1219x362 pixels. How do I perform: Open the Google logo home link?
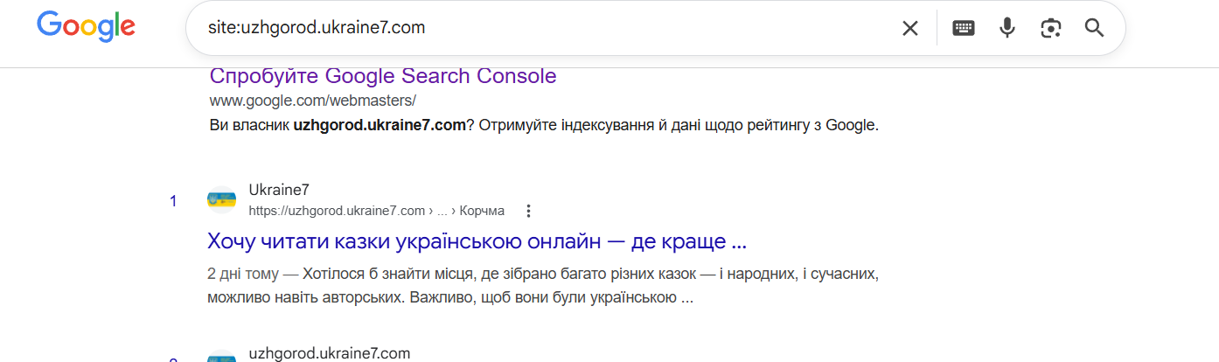[86, 27]
